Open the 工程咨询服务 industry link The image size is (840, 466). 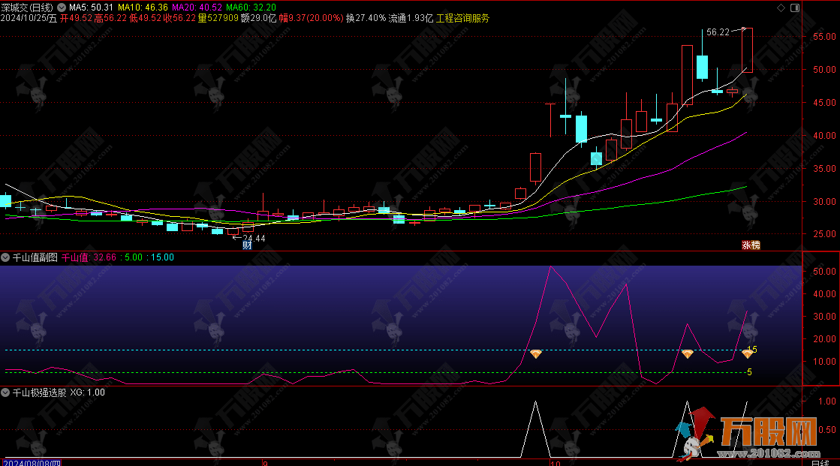click(463, 18)
